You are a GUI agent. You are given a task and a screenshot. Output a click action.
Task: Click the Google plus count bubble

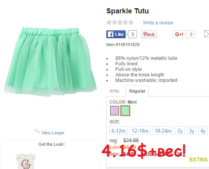[x=191, y=34]
